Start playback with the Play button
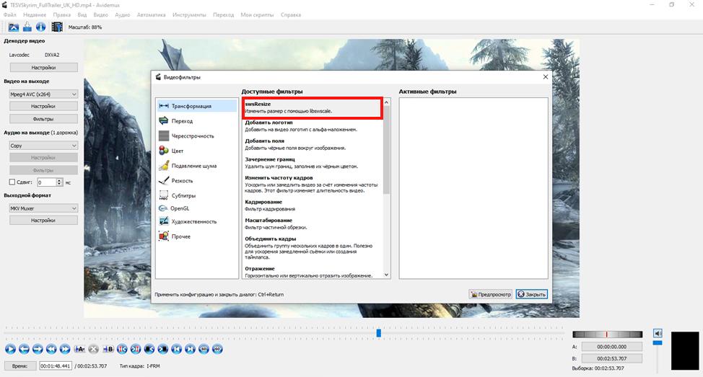 (x=10, y=349)
